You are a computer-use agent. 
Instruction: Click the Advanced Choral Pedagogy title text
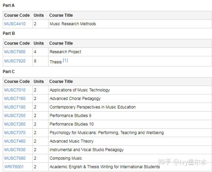click(75, 99)
